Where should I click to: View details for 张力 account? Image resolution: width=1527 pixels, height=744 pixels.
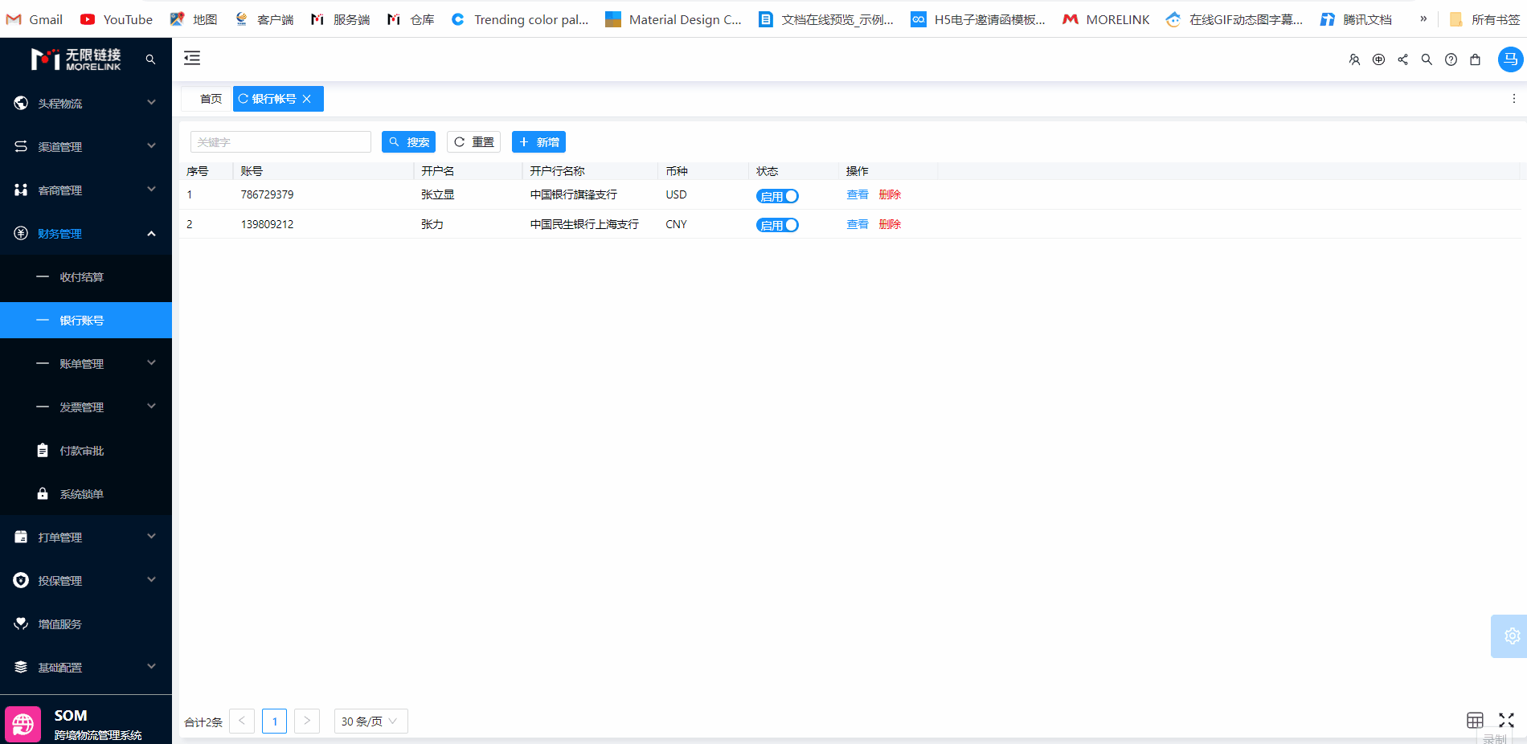858,225
